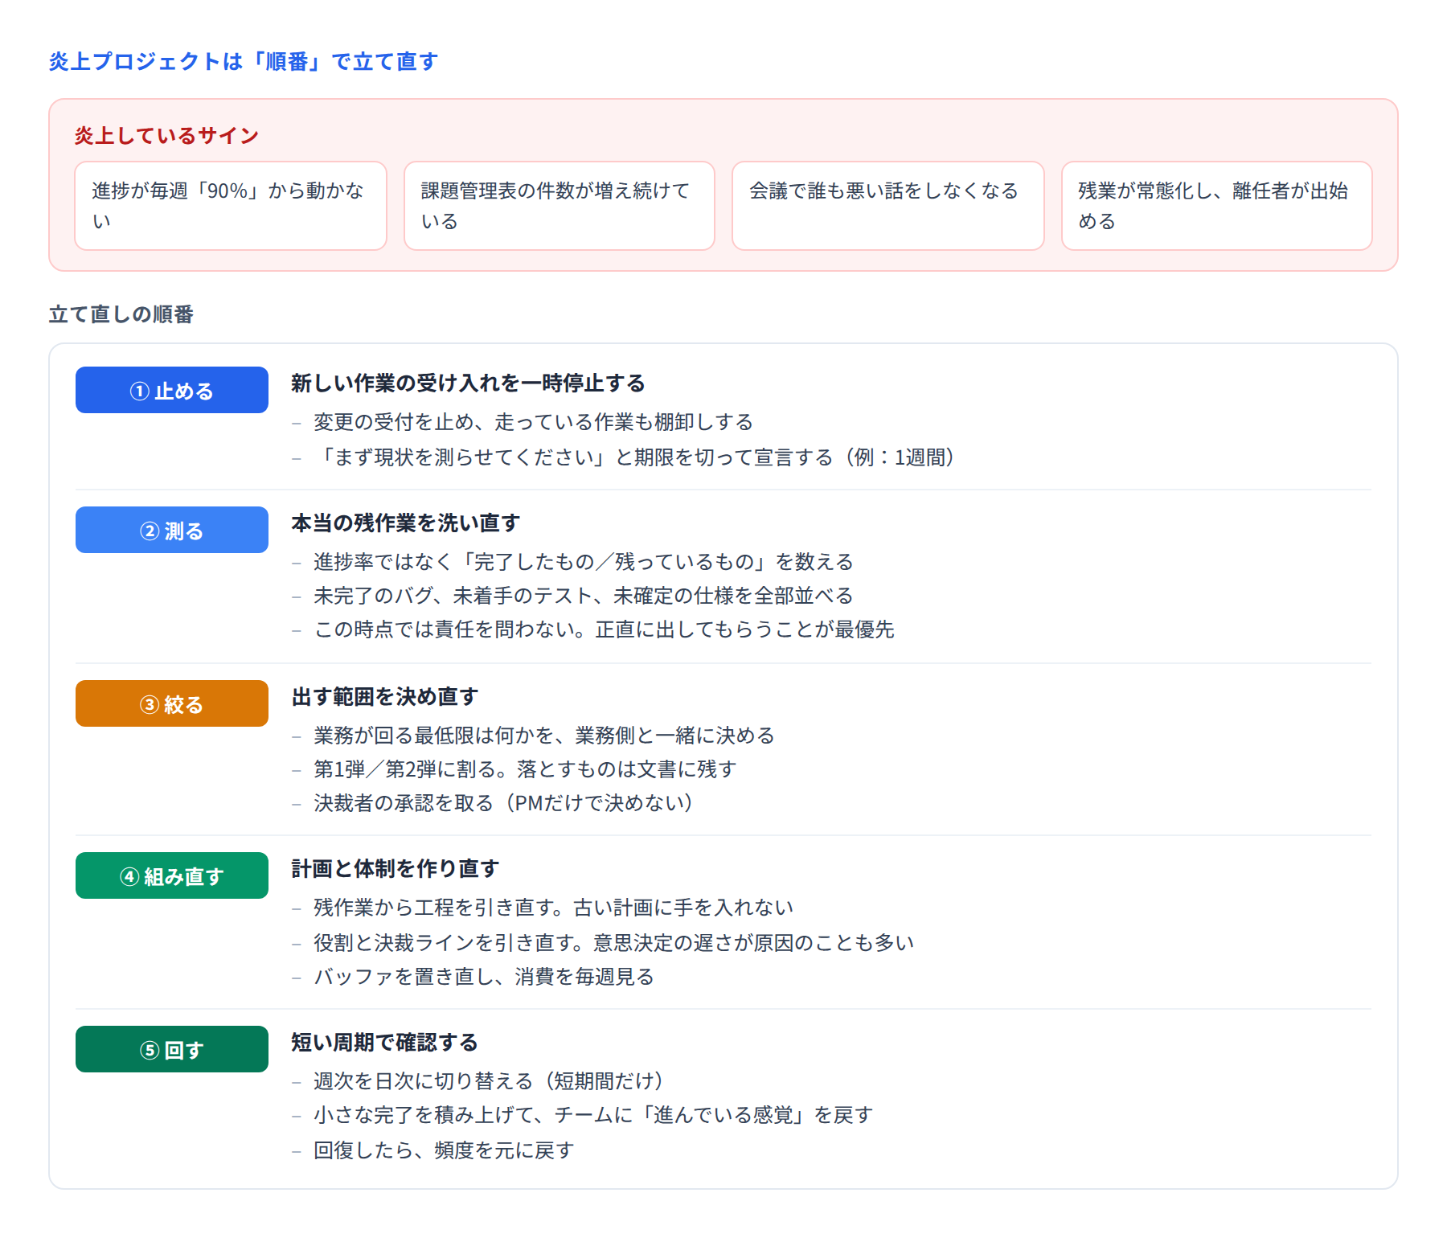Click heading 本当の残作業を洗い直す

point(405,523)
